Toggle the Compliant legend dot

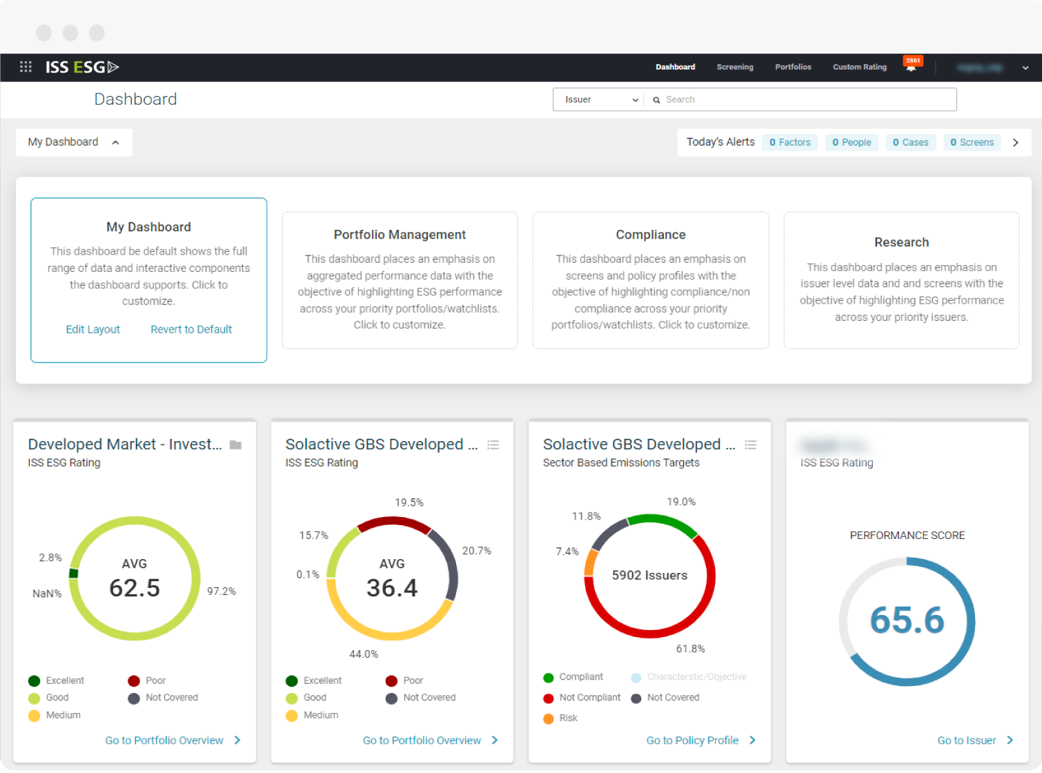pos(549,678)
